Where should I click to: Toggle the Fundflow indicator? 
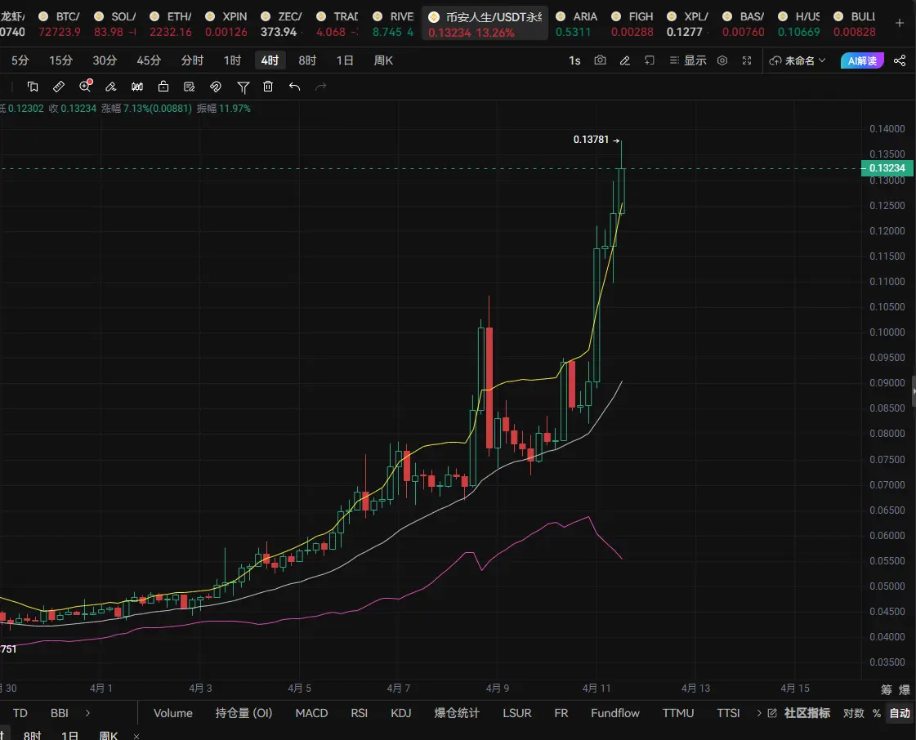[x=615, y=712]
